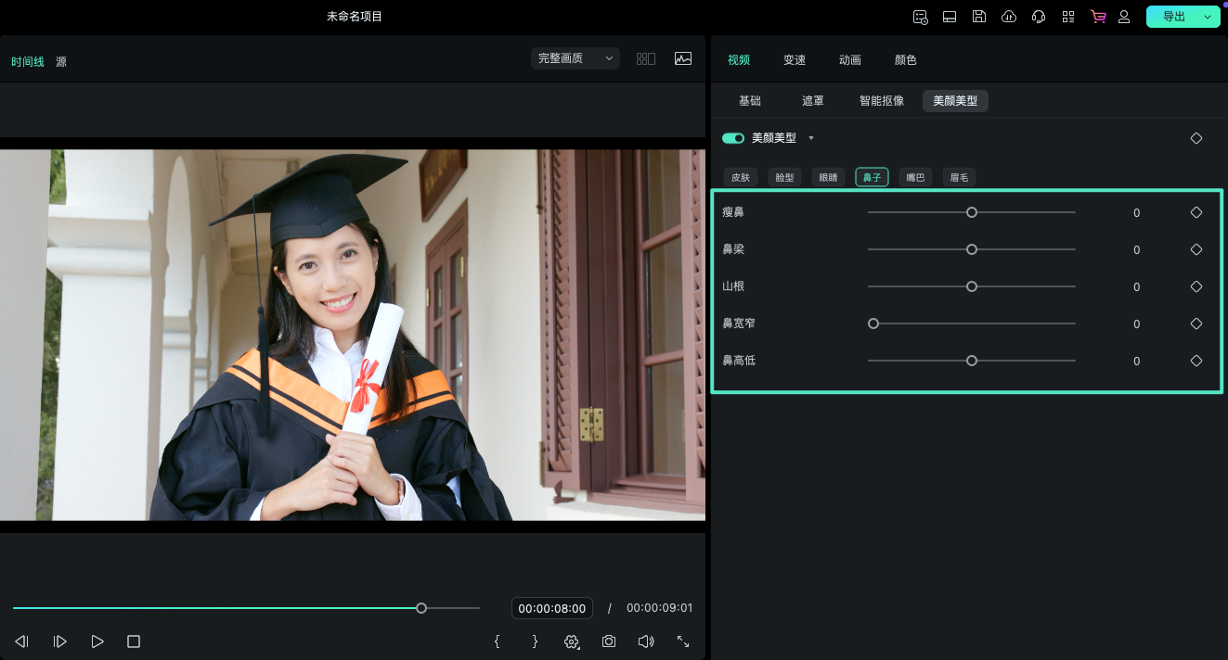Screen dimensions: 1228x660
Task: Open the 智能抠像 sub-tab
Action: (x=881, y=100)
